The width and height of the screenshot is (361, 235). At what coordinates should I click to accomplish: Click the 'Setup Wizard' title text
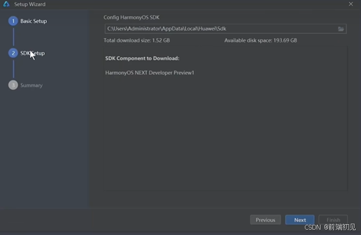point(30,4)
